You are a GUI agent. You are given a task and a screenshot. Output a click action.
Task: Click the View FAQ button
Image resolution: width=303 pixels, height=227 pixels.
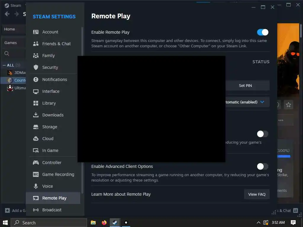[x=257, y=194]
